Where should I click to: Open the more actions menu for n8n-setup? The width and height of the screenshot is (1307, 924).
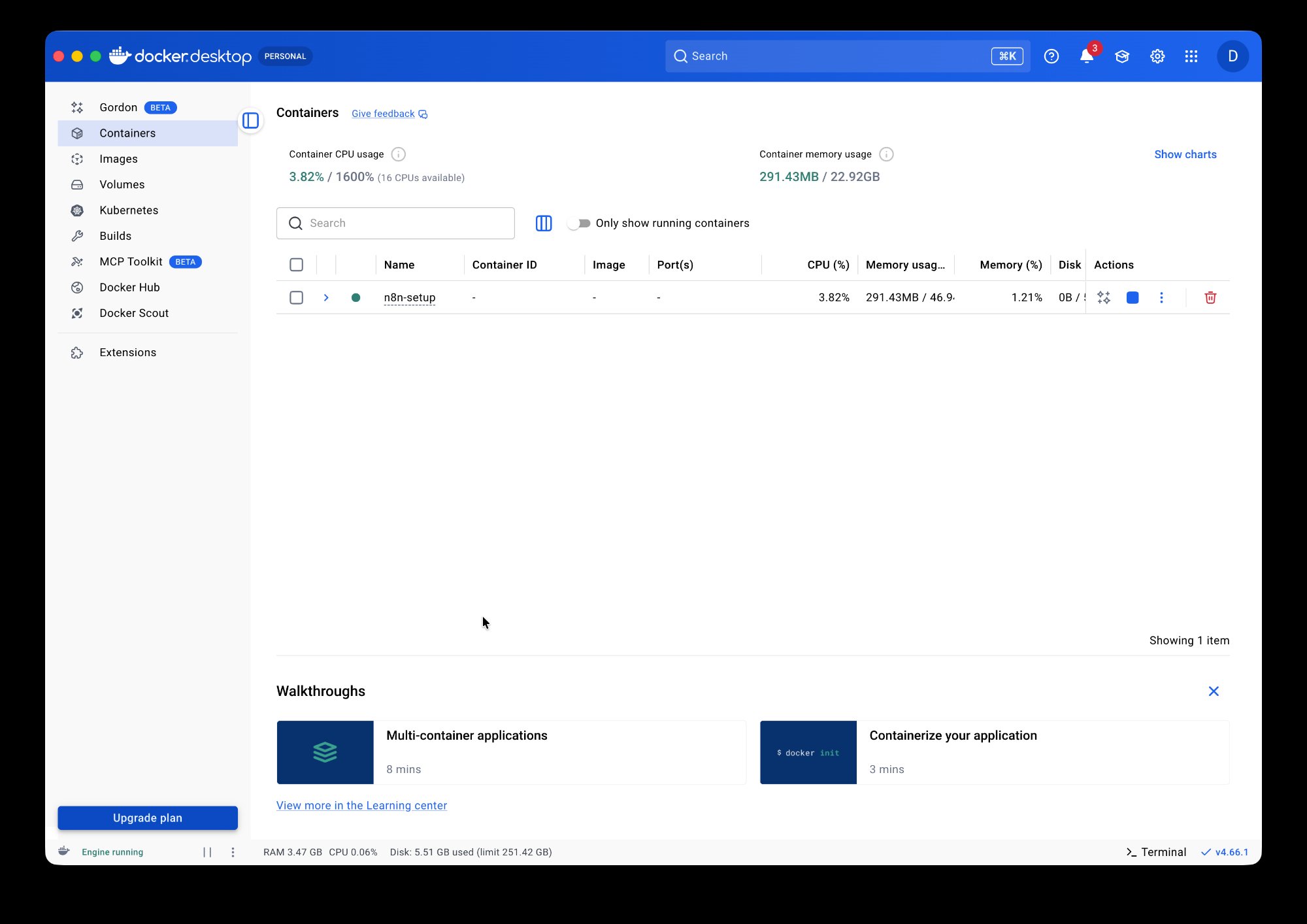click(x=1162, y=297)
